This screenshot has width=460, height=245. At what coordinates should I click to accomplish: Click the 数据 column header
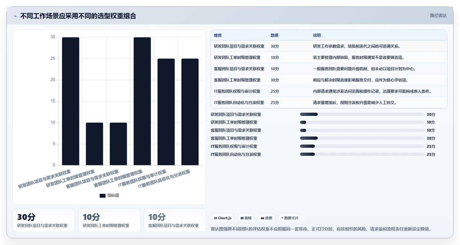(275, 35)
